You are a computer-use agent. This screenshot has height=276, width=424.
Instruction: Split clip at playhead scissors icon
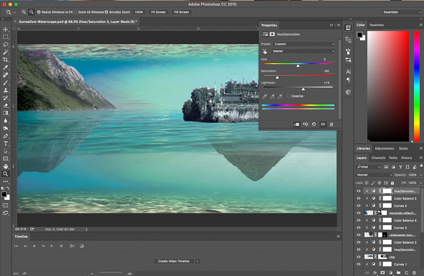coord(72,246)
